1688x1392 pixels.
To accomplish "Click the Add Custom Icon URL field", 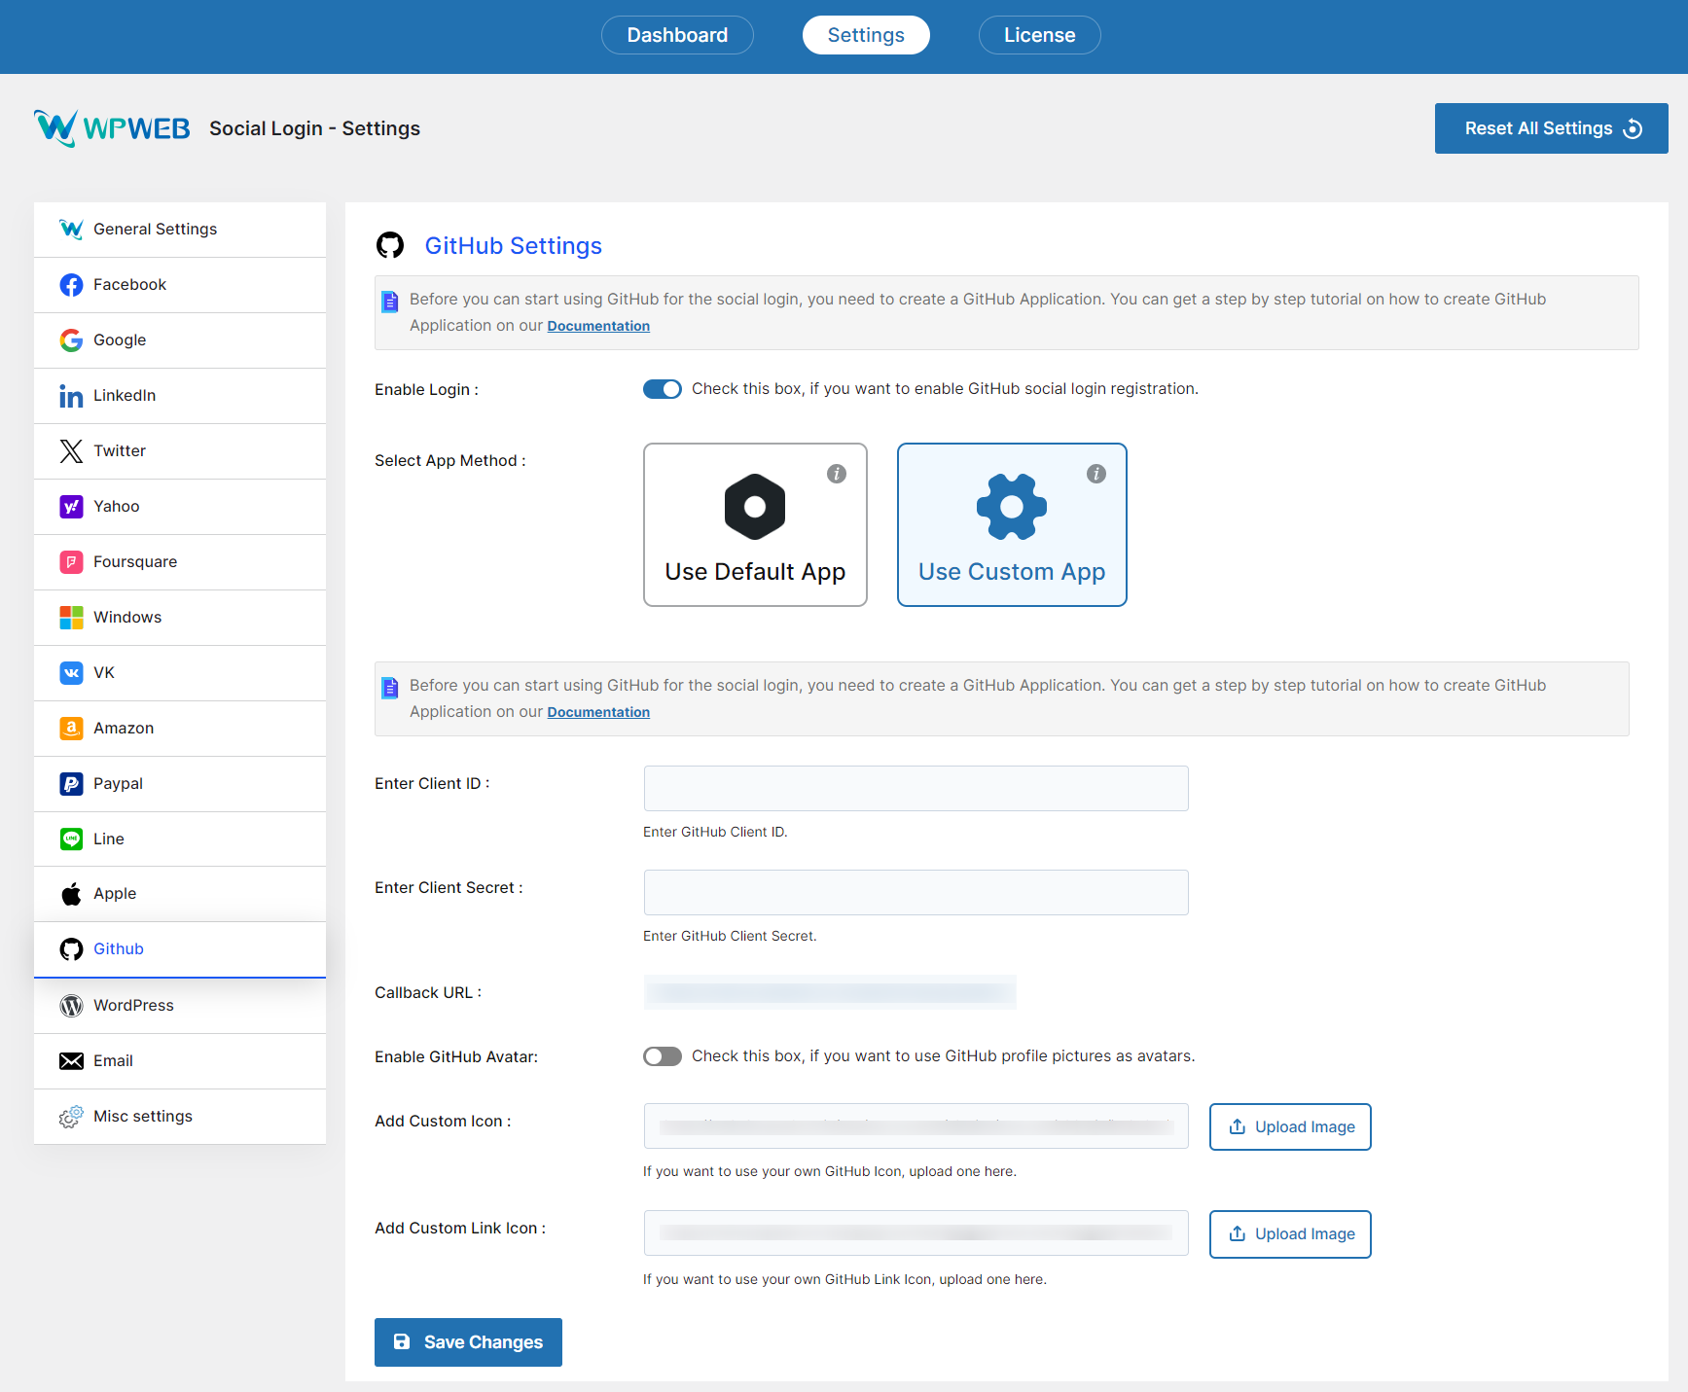I will coord(916,1126).
